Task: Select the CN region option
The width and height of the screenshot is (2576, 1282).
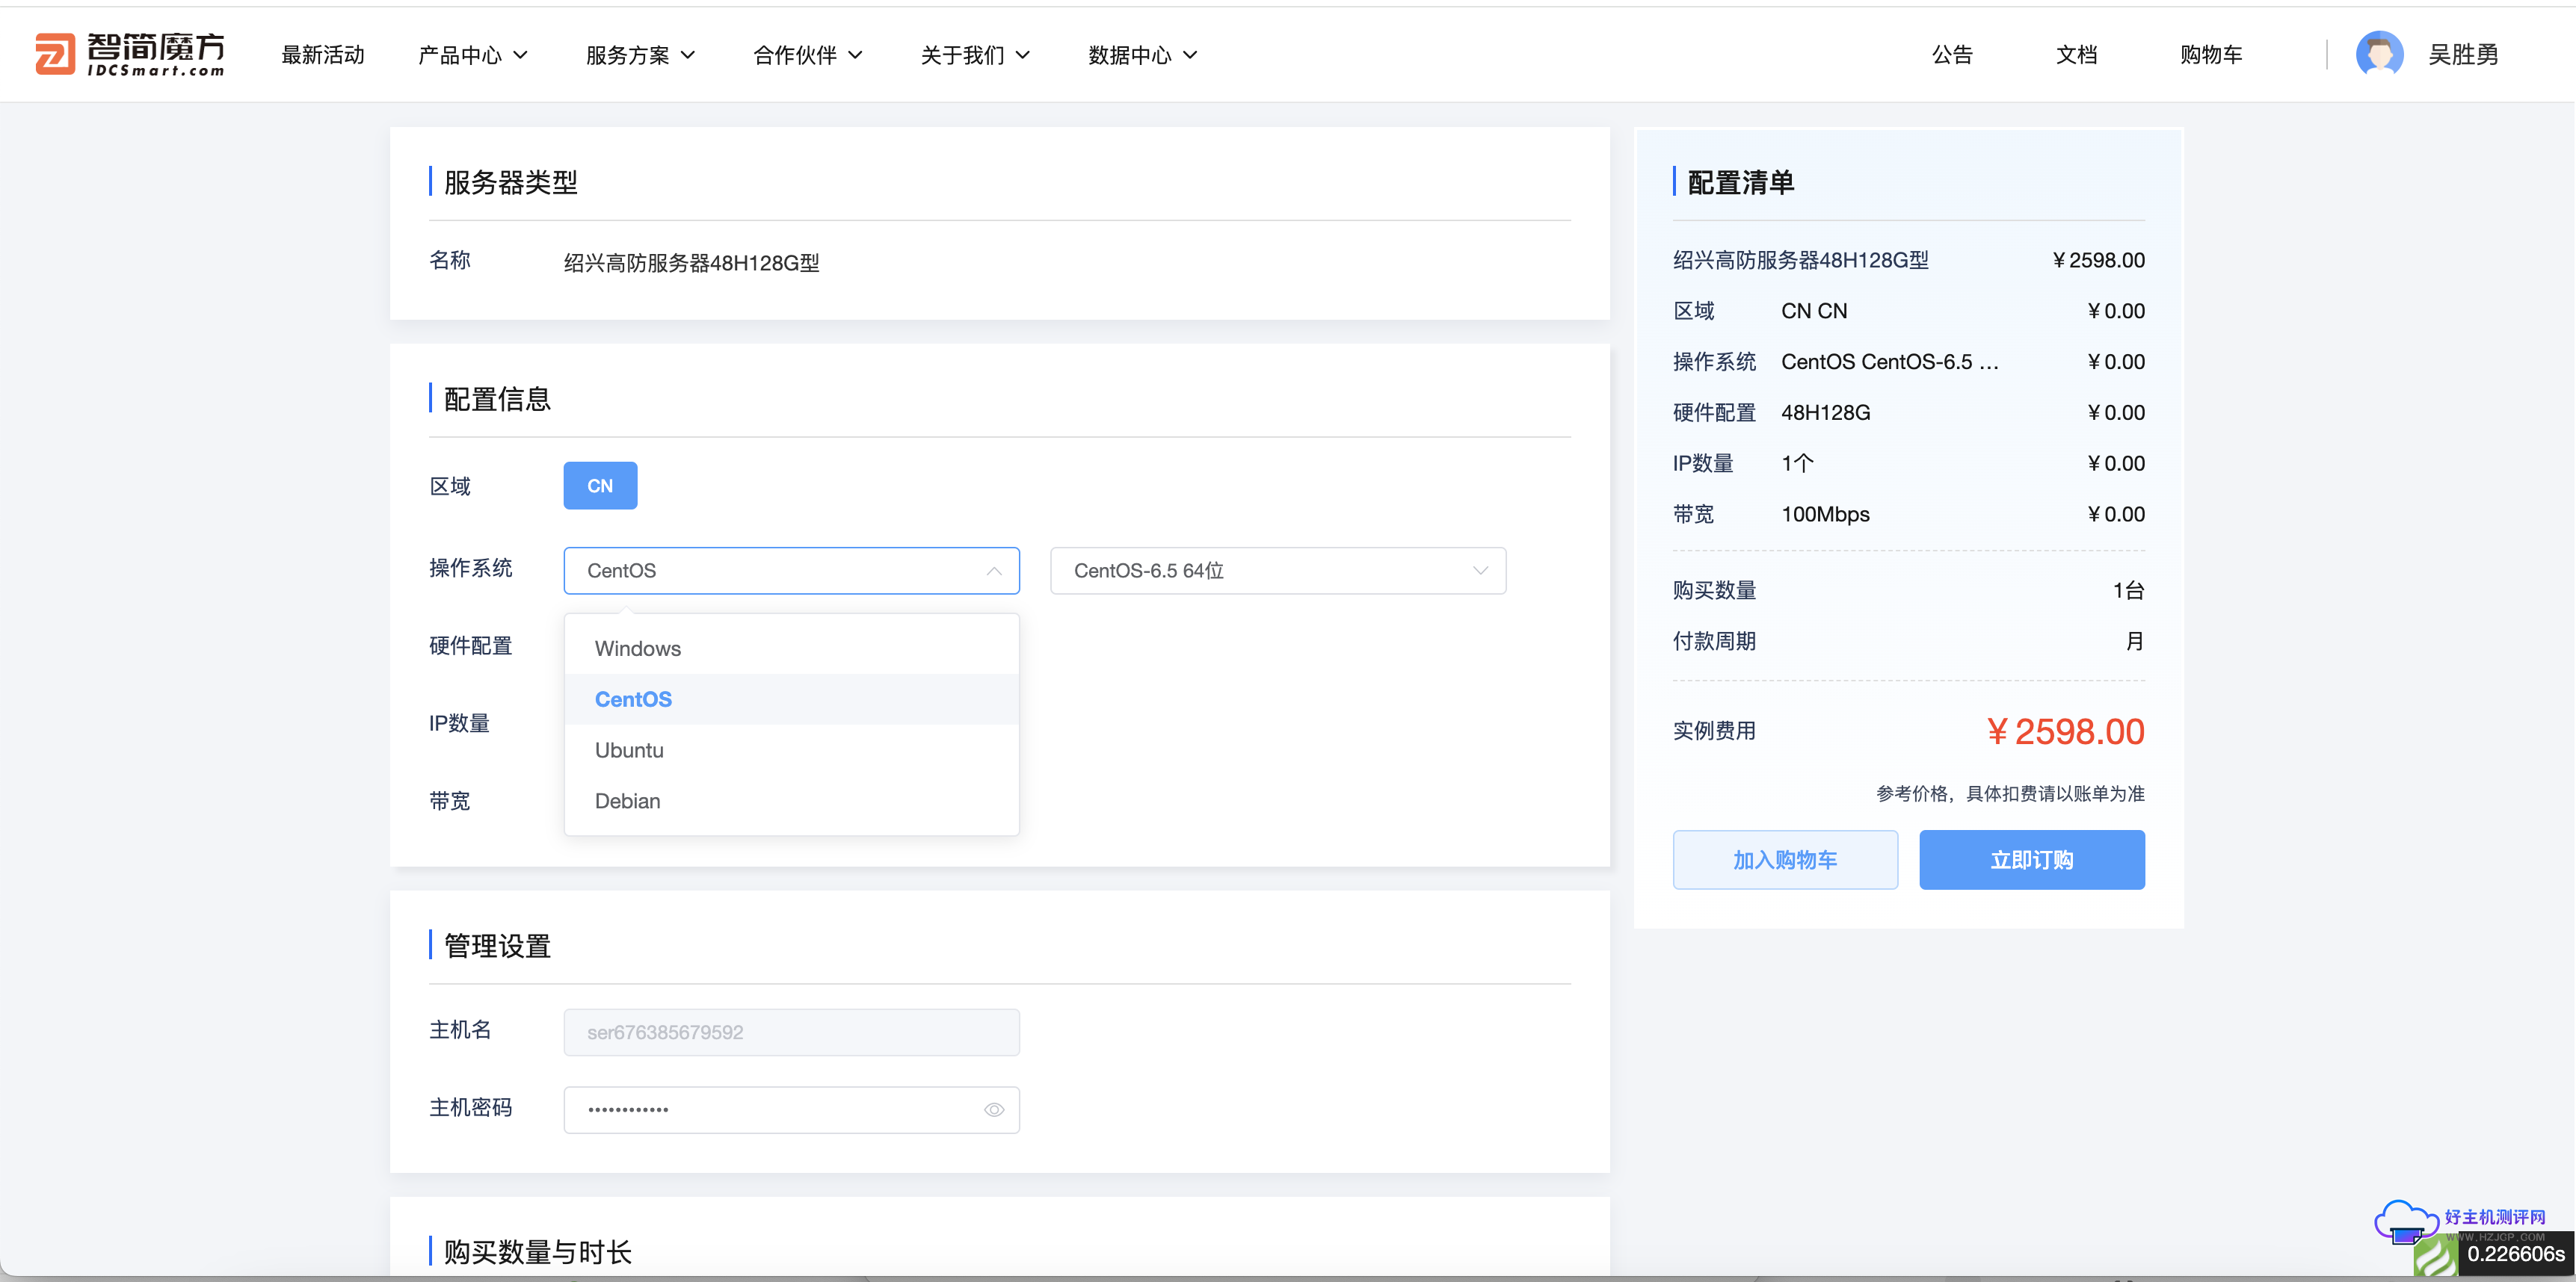Action: pyautogui.click(x=600, y=486)
